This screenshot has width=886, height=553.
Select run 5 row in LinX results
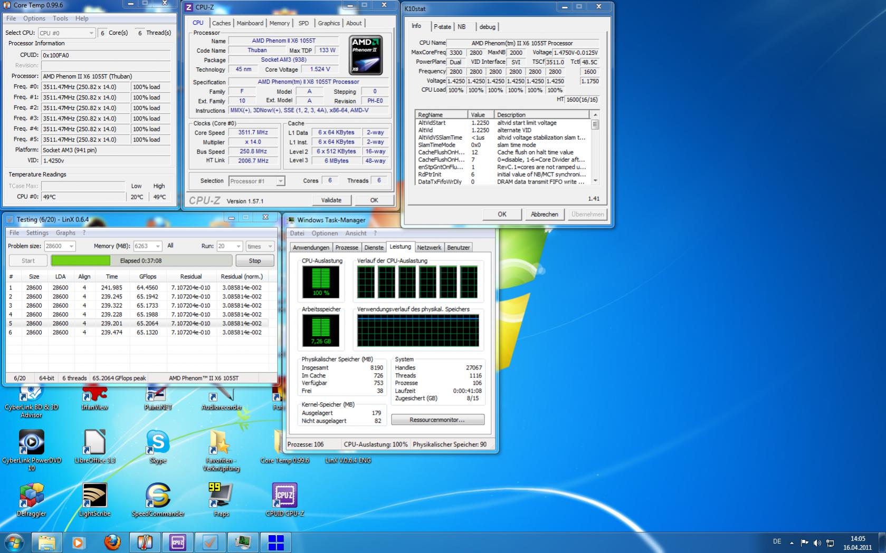[x=137, y=323]
